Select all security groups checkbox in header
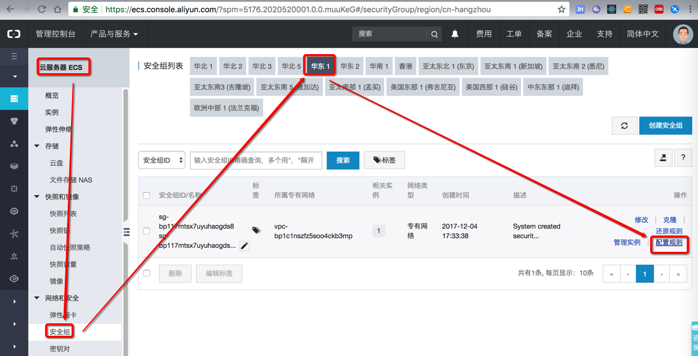This screenshot has height=356, width=698. [x=146, y=195]
